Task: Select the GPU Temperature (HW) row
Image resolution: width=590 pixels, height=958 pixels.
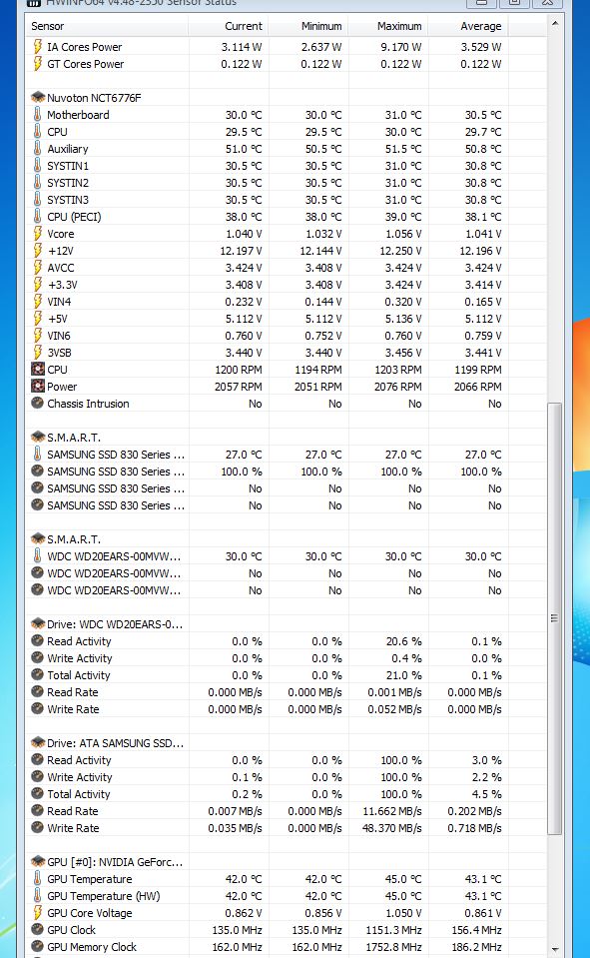Action: (268, 896)
